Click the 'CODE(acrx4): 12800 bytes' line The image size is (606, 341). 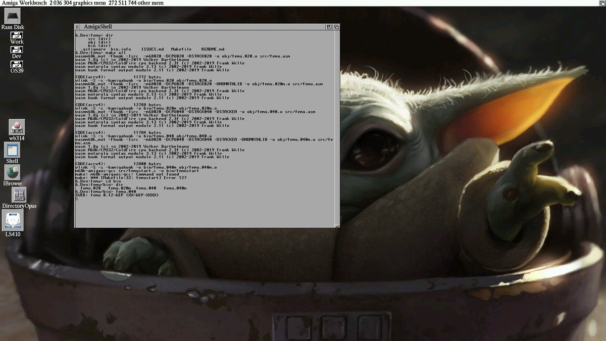click(x=118, y=164)
